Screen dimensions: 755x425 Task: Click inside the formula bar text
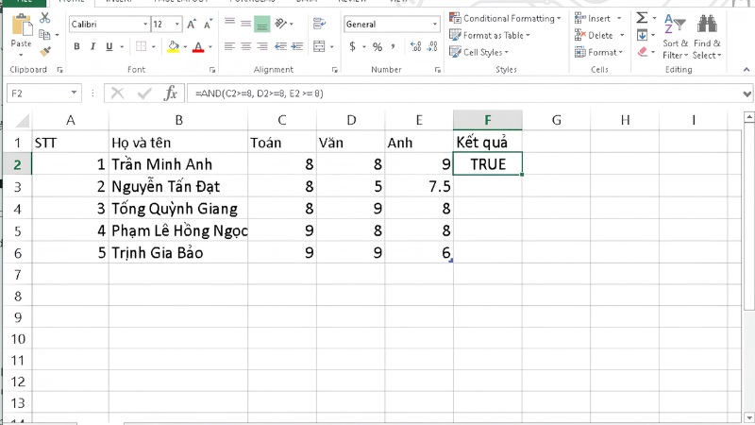click(259, 93)
